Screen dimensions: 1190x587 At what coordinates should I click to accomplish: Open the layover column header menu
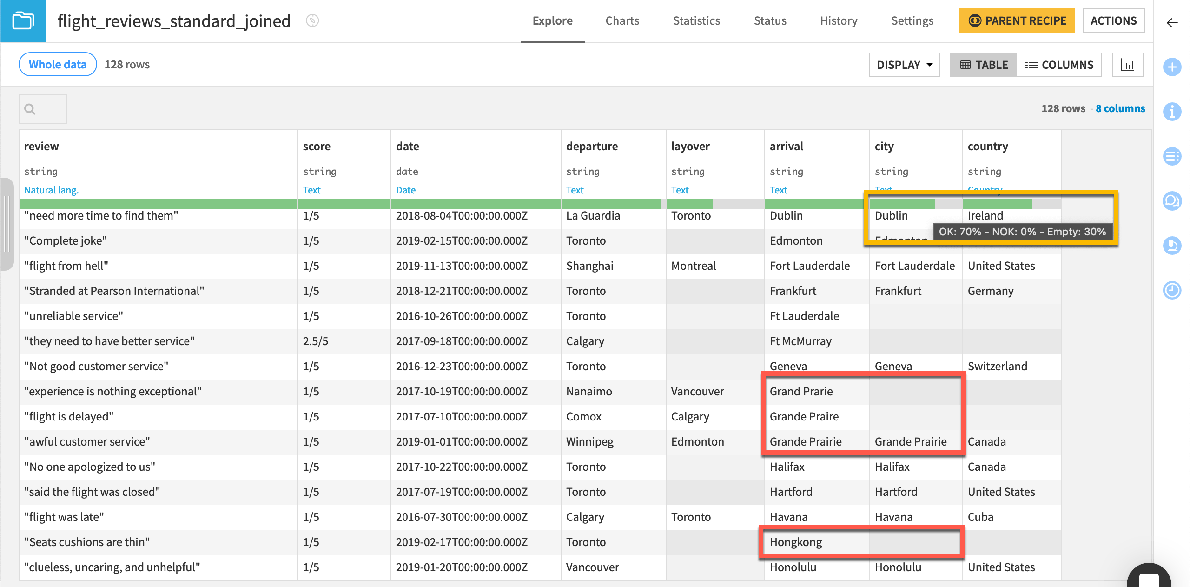[690, 146]
